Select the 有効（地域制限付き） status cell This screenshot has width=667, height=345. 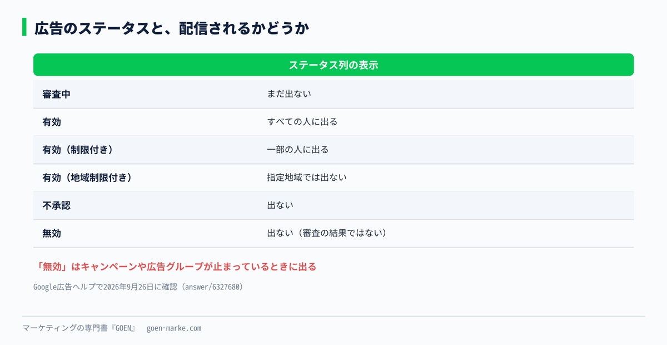(x=87, y=178)
